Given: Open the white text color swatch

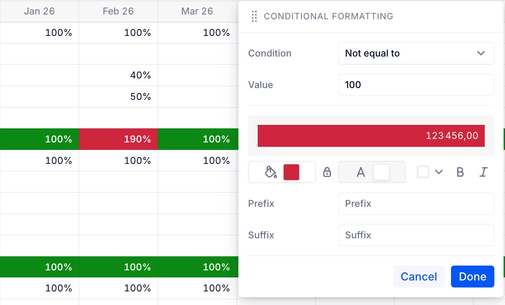Looking at the screenshot, I should [x=381, y=172].
